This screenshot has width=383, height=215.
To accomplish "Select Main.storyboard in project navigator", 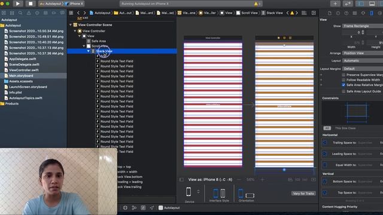I will coord(21,76).
